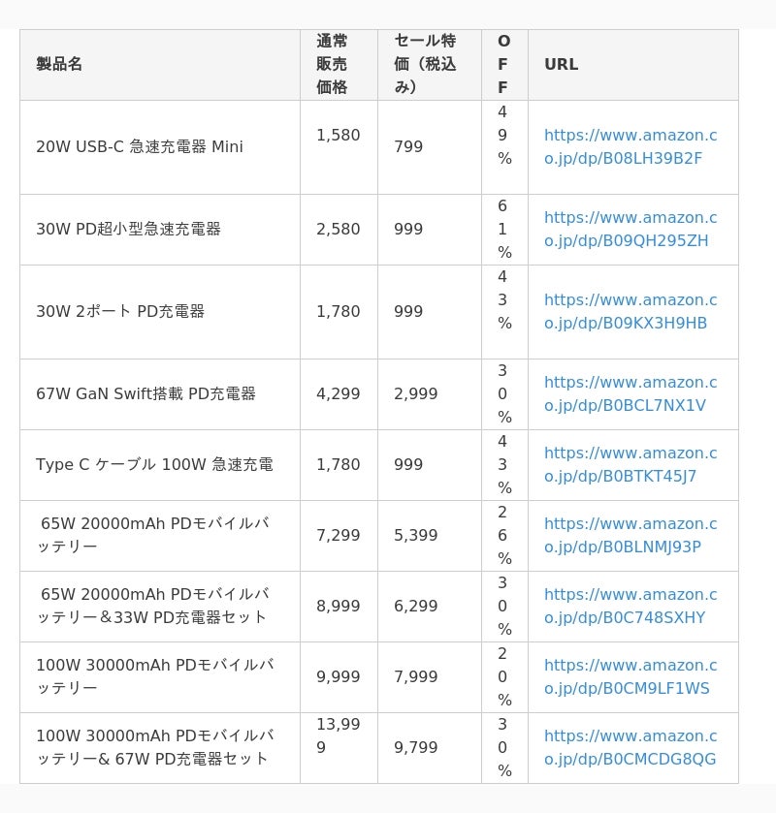Select product name Type C ケーブル 100W 急速充電
This screenshot has width=776, height=813.
(154, 464)
